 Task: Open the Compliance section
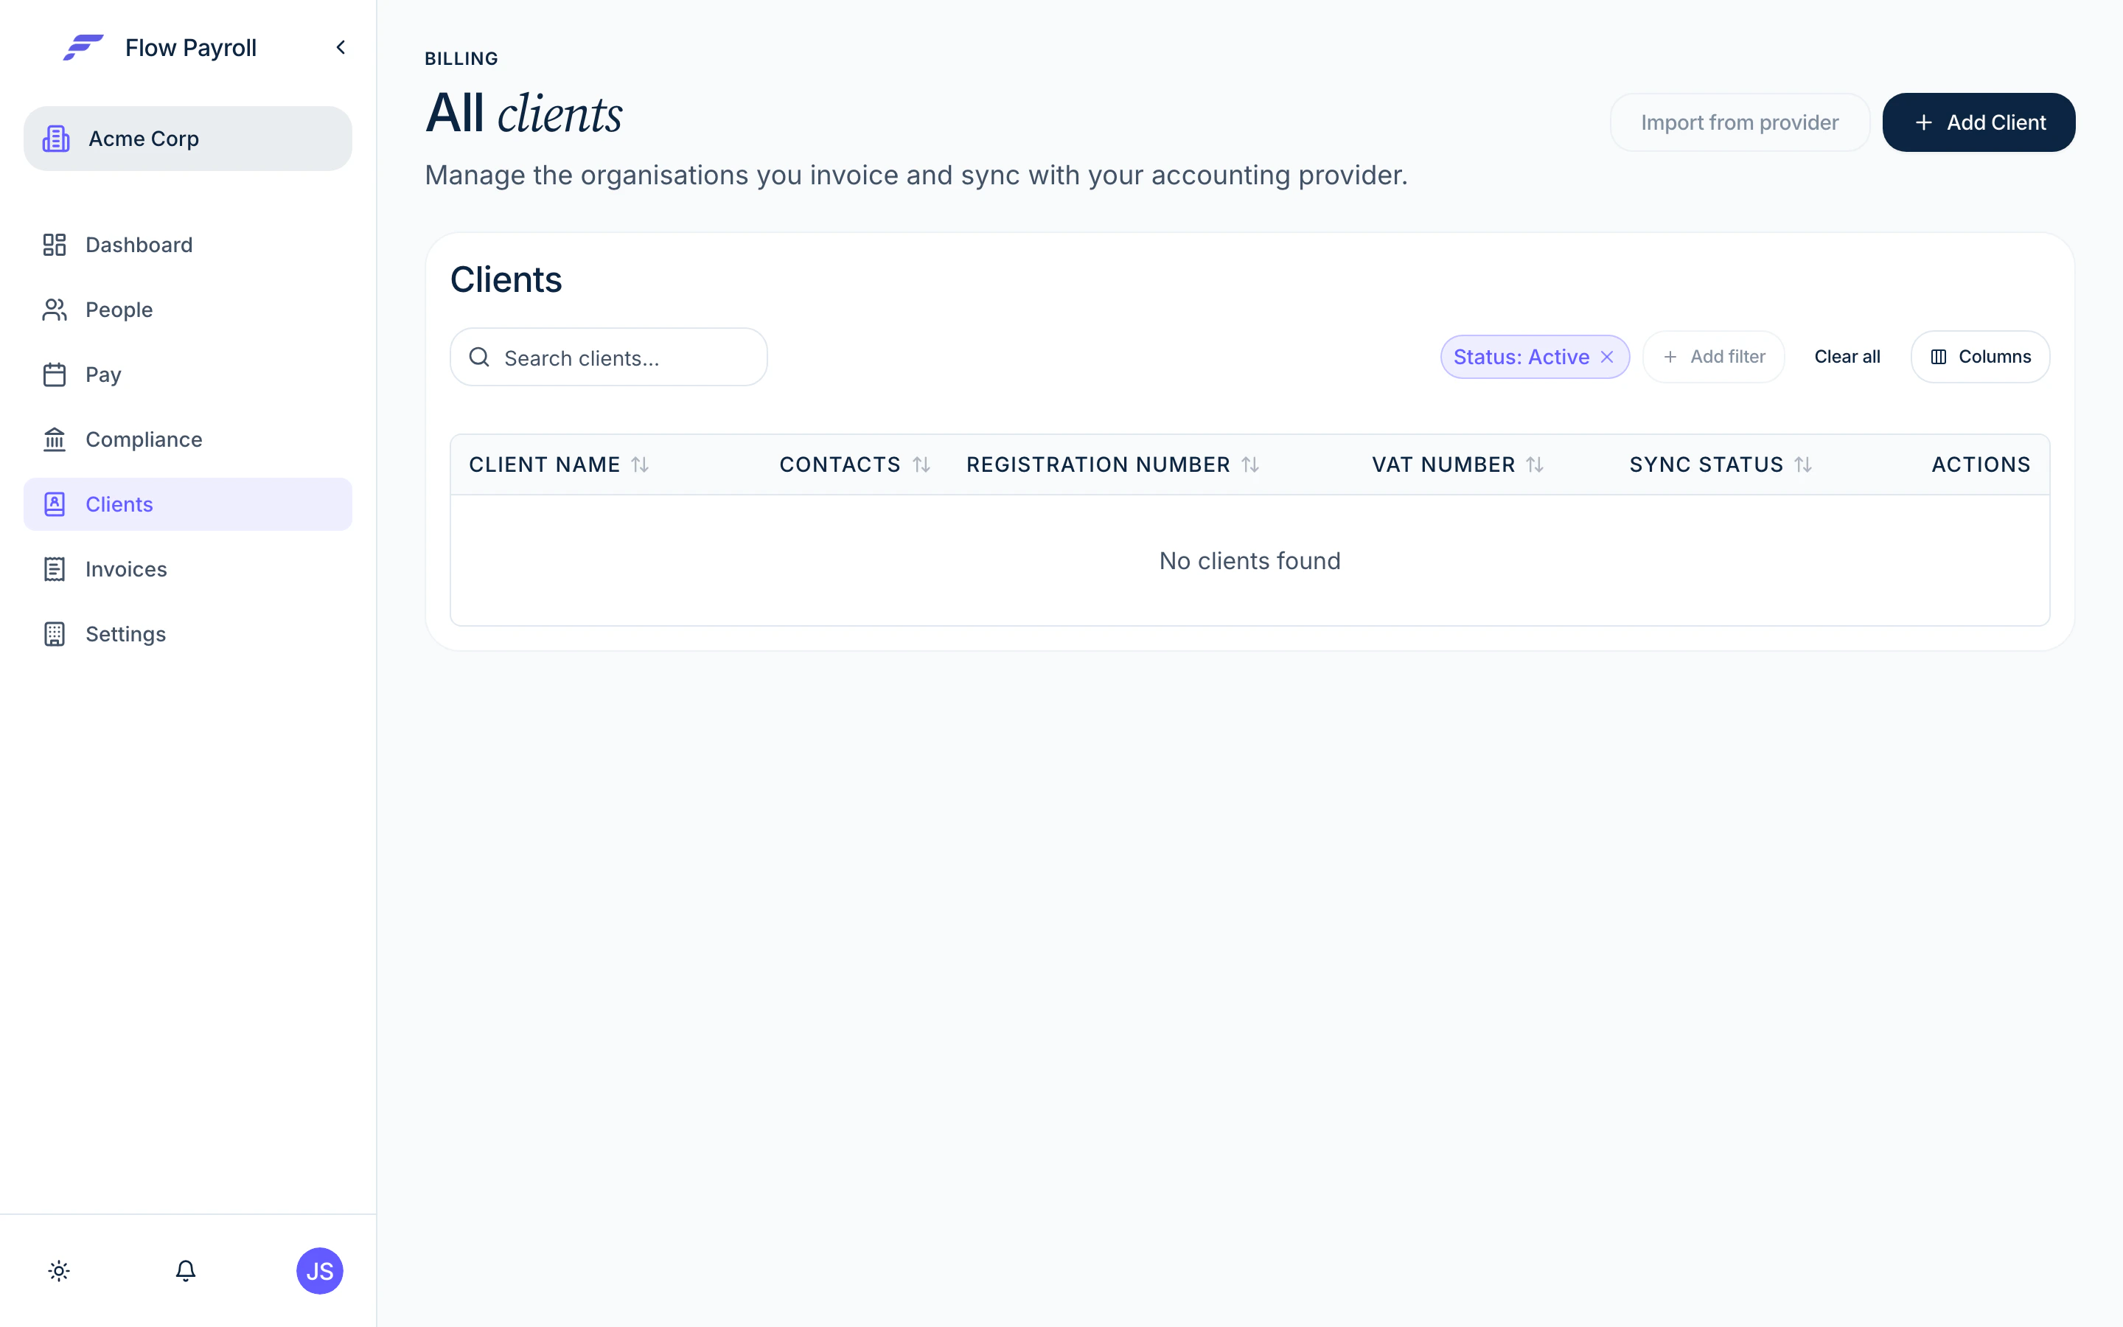[x=188, y=439]
